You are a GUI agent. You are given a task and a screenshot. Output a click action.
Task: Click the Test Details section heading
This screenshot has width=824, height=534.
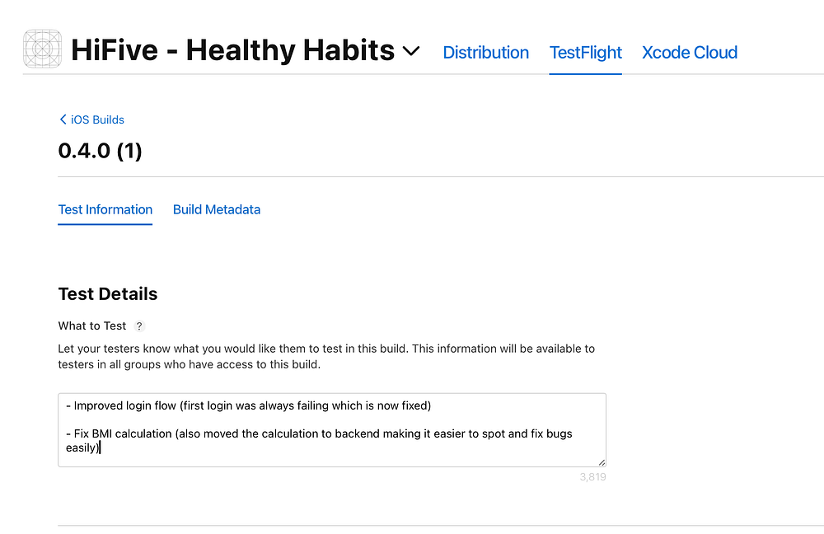click(107, 294)
